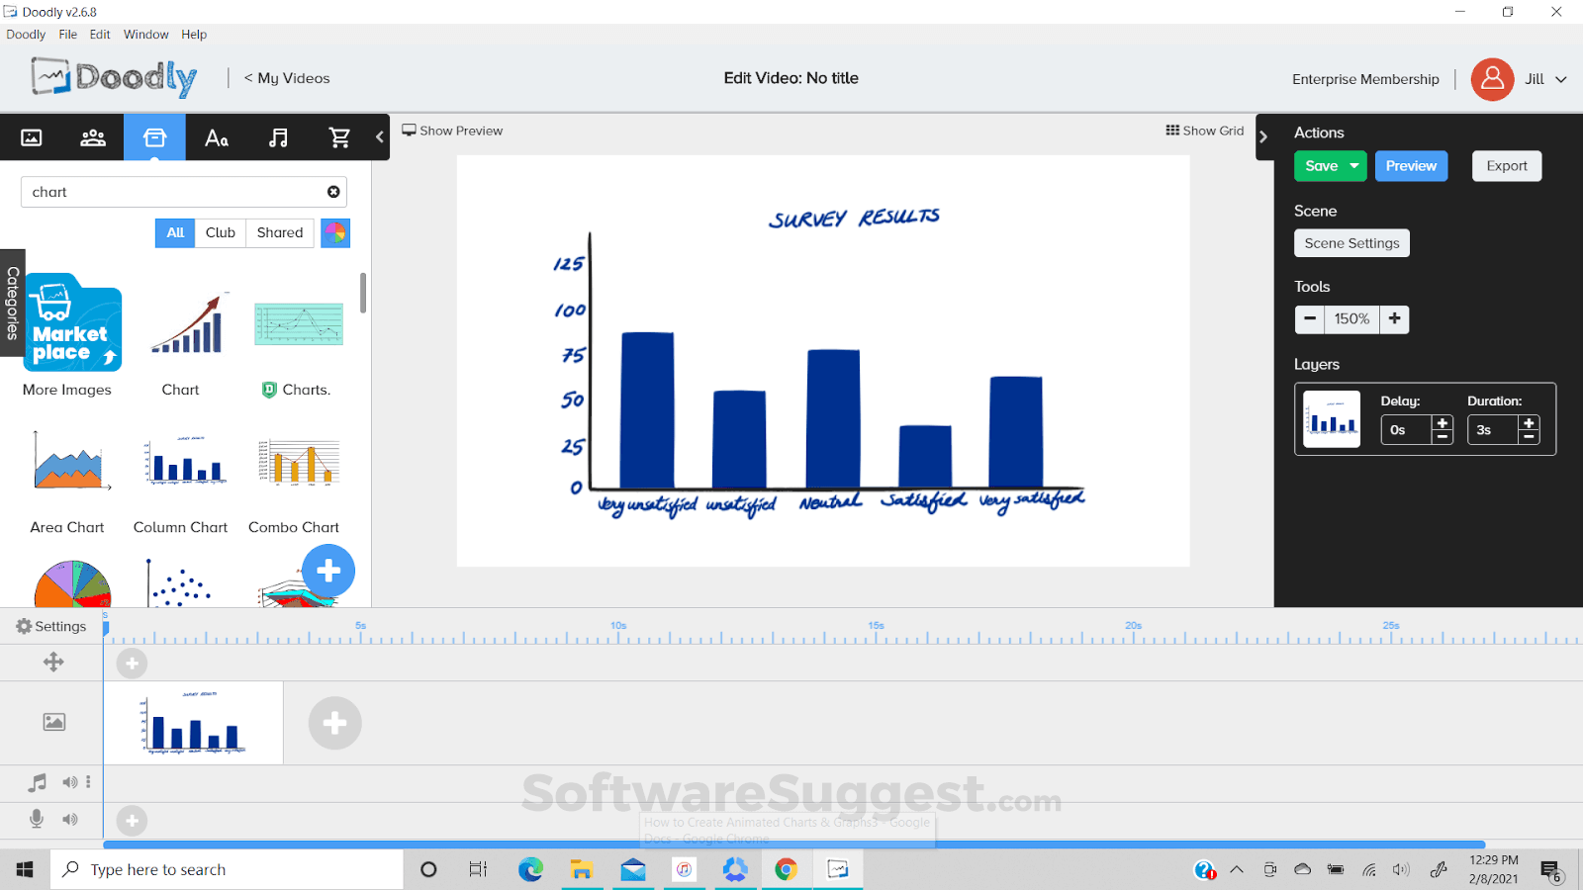Click the blue Preview button
The width and height of the screenshot is (1583, 890).
pos(1411,166)
